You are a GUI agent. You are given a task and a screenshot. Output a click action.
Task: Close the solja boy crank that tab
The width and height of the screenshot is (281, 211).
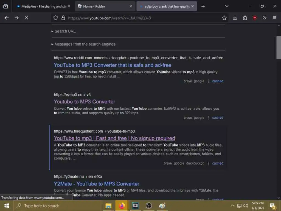coord(192,6)
